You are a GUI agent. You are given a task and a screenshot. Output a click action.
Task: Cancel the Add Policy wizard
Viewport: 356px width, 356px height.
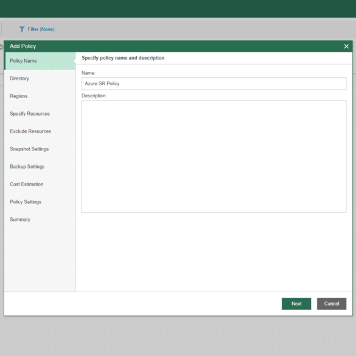tap(332, 304)
